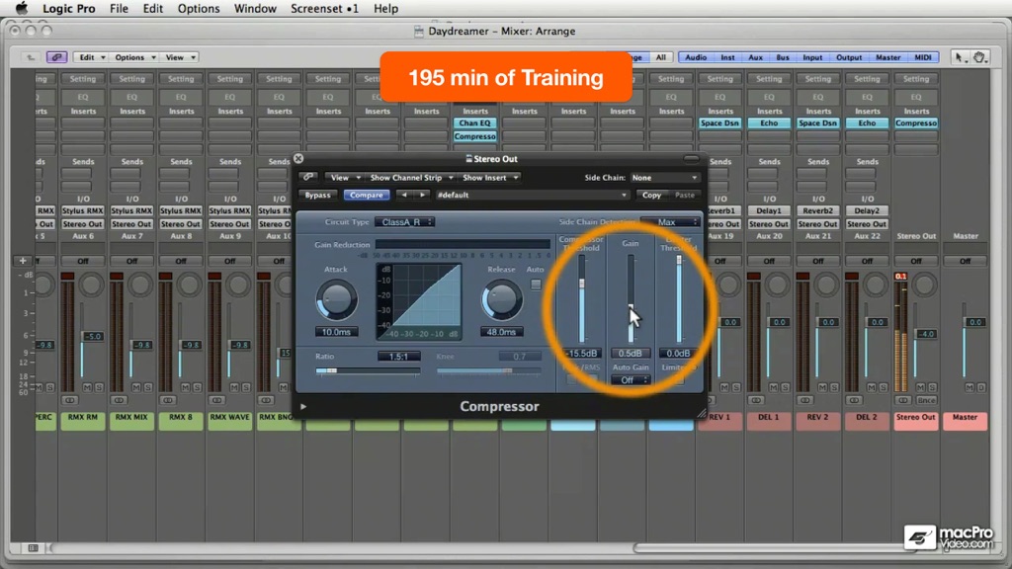
Task: Open the View dropdown in mixer toolbar
Action: click(180, 57)
